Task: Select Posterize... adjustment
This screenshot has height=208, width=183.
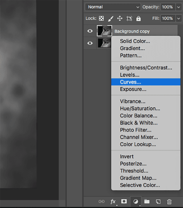Action: pos(146,164)
